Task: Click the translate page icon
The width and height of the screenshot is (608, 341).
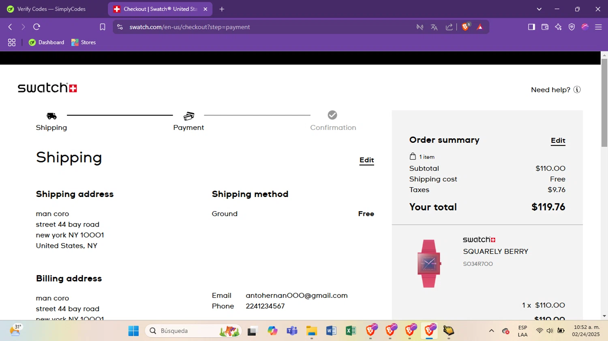Action: coord(434,27)
